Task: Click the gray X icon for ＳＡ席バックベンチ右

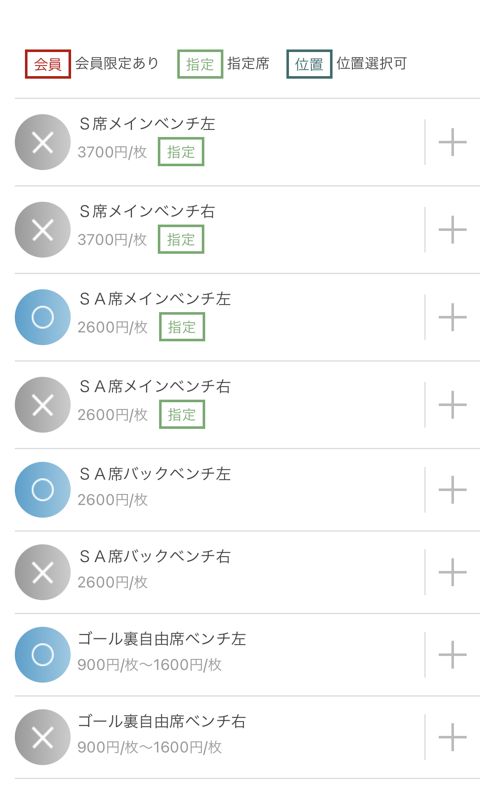Action: click(43, 572)
